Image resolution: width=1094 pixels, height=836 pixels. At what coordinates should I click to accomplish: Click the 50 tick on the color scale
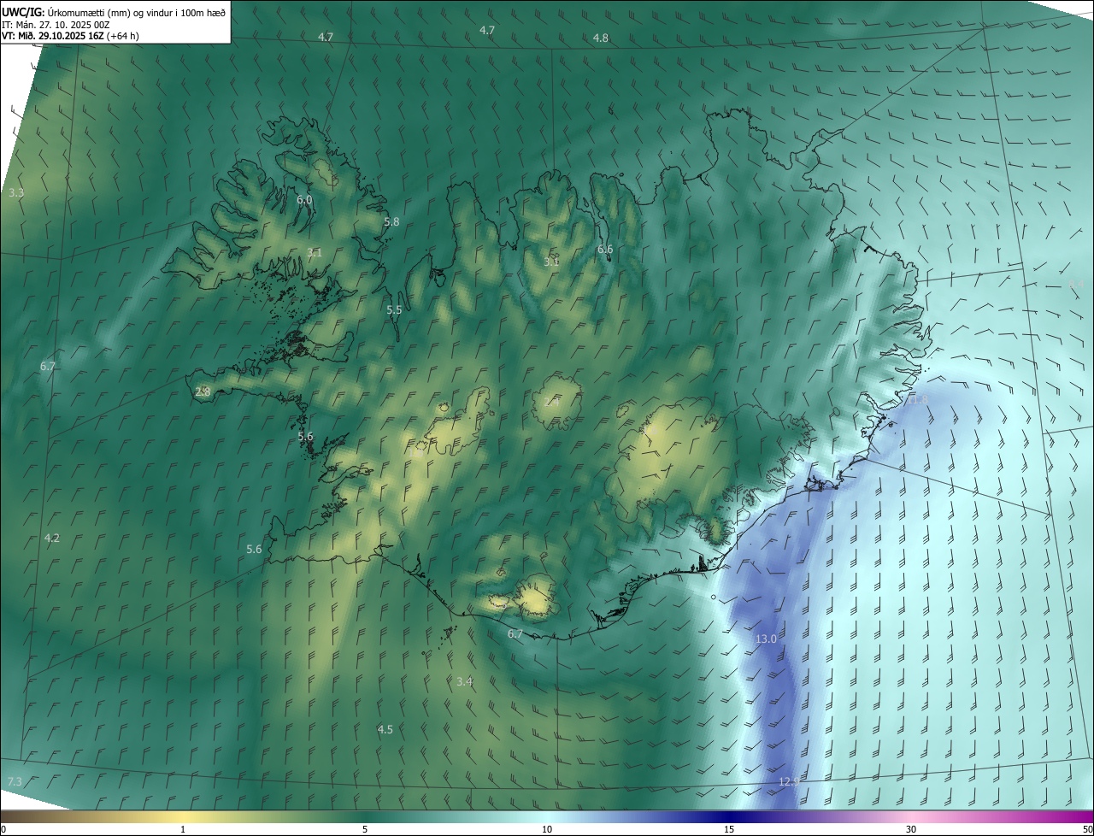coord(1087,829)
